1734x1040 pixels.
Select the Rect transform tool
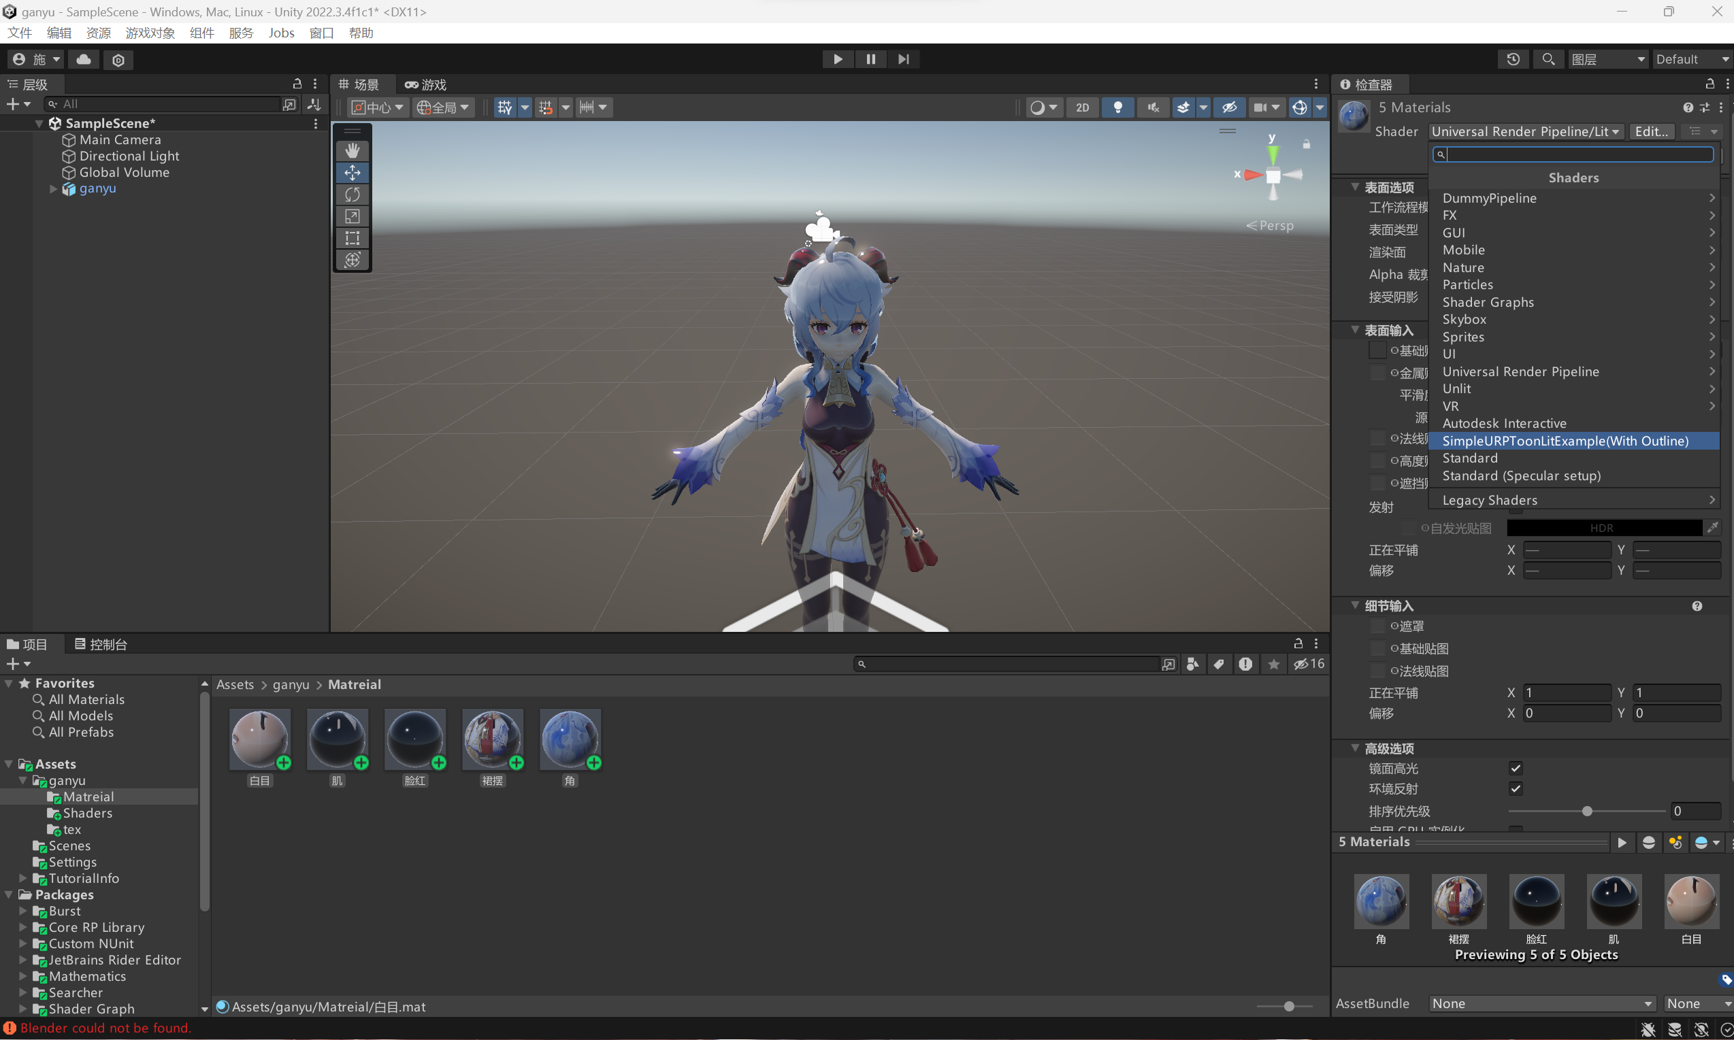click(352, 238)
